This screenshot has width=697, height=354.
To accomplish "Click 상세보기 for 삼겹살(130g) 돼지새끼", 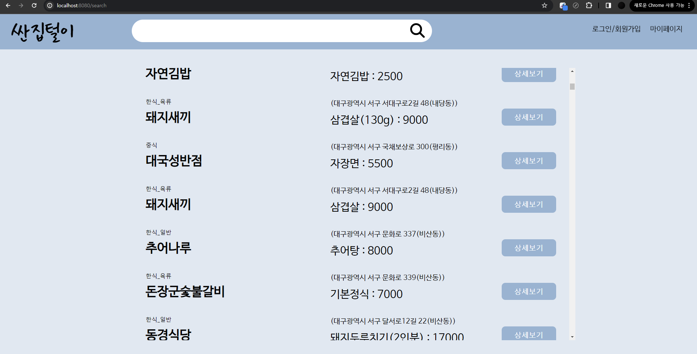I will coord(529,117).
